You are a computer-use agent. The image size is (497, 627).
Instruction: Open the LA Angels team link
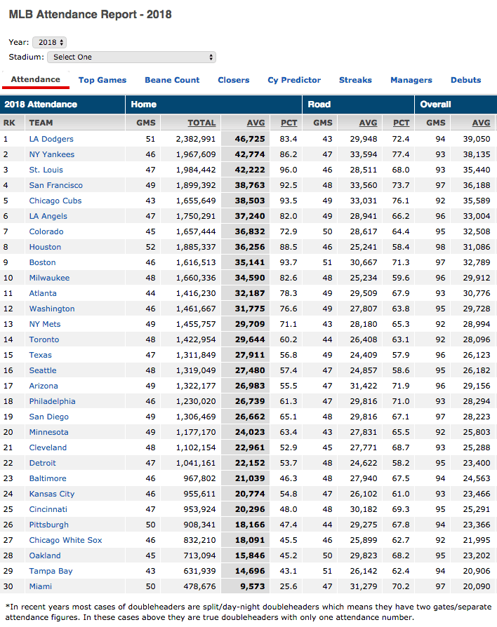(x=48, y=216)
